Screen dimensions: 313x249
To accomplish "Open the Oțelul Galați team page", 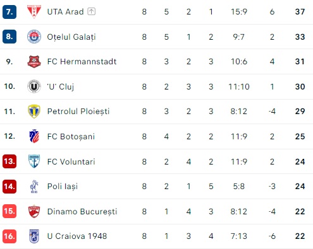I will point(71,37).
